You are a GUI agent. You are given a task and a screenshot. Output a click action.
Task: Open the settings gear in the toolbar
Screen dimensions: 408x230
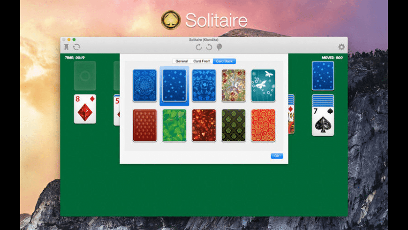(x=341, y=47)
